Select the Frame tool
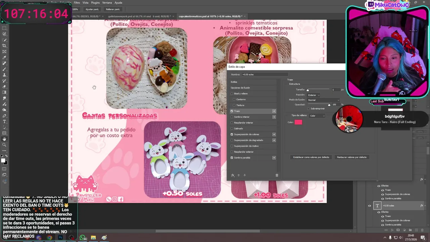Viewport: 430px width, 242px height. coord(4,51)
